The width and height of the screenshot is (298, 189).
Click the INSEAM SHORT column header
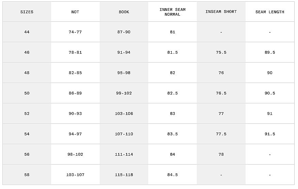[221, 12]
